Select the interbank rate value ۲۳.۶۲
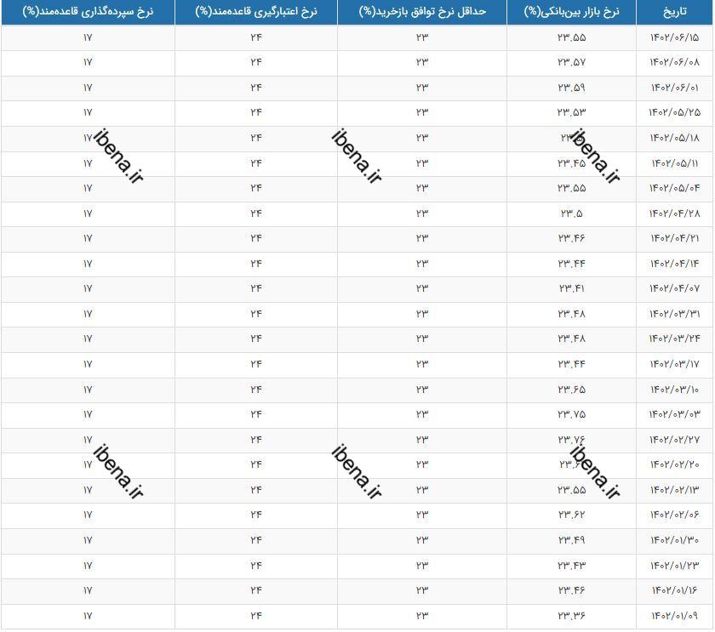This screenshot has height=632, width=715. [571, 515]
